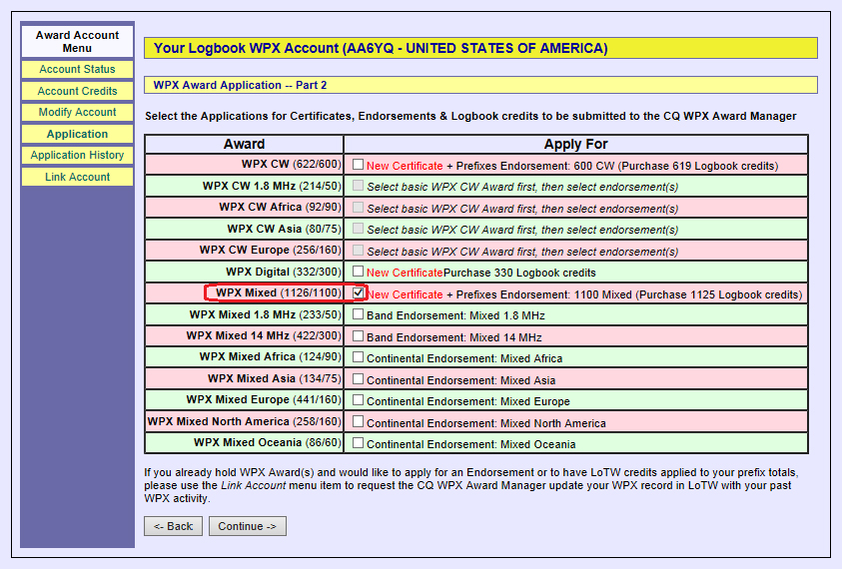Click the Back button

coord(173,526)
